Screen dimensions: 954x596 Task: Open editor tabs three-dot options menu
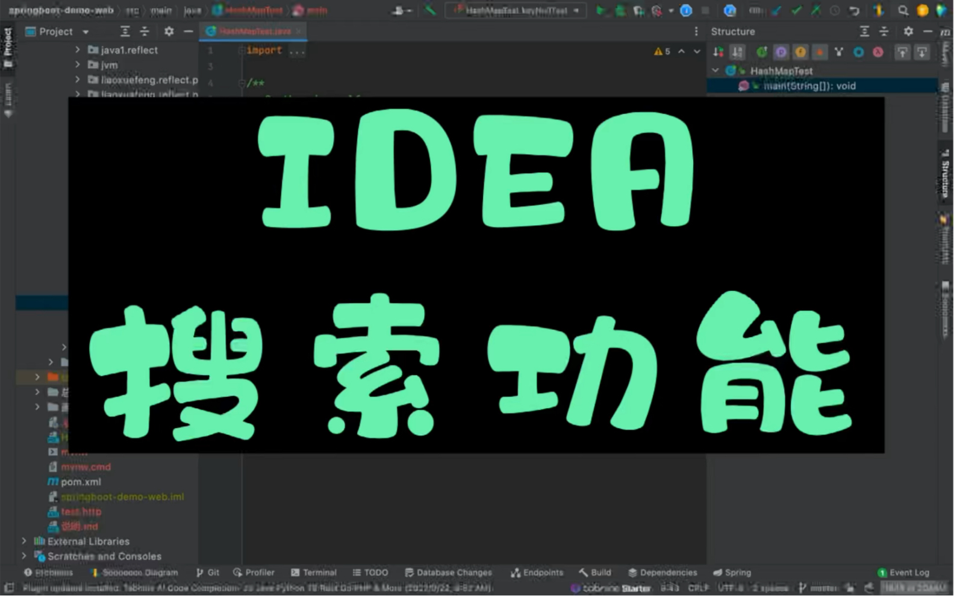696,31
